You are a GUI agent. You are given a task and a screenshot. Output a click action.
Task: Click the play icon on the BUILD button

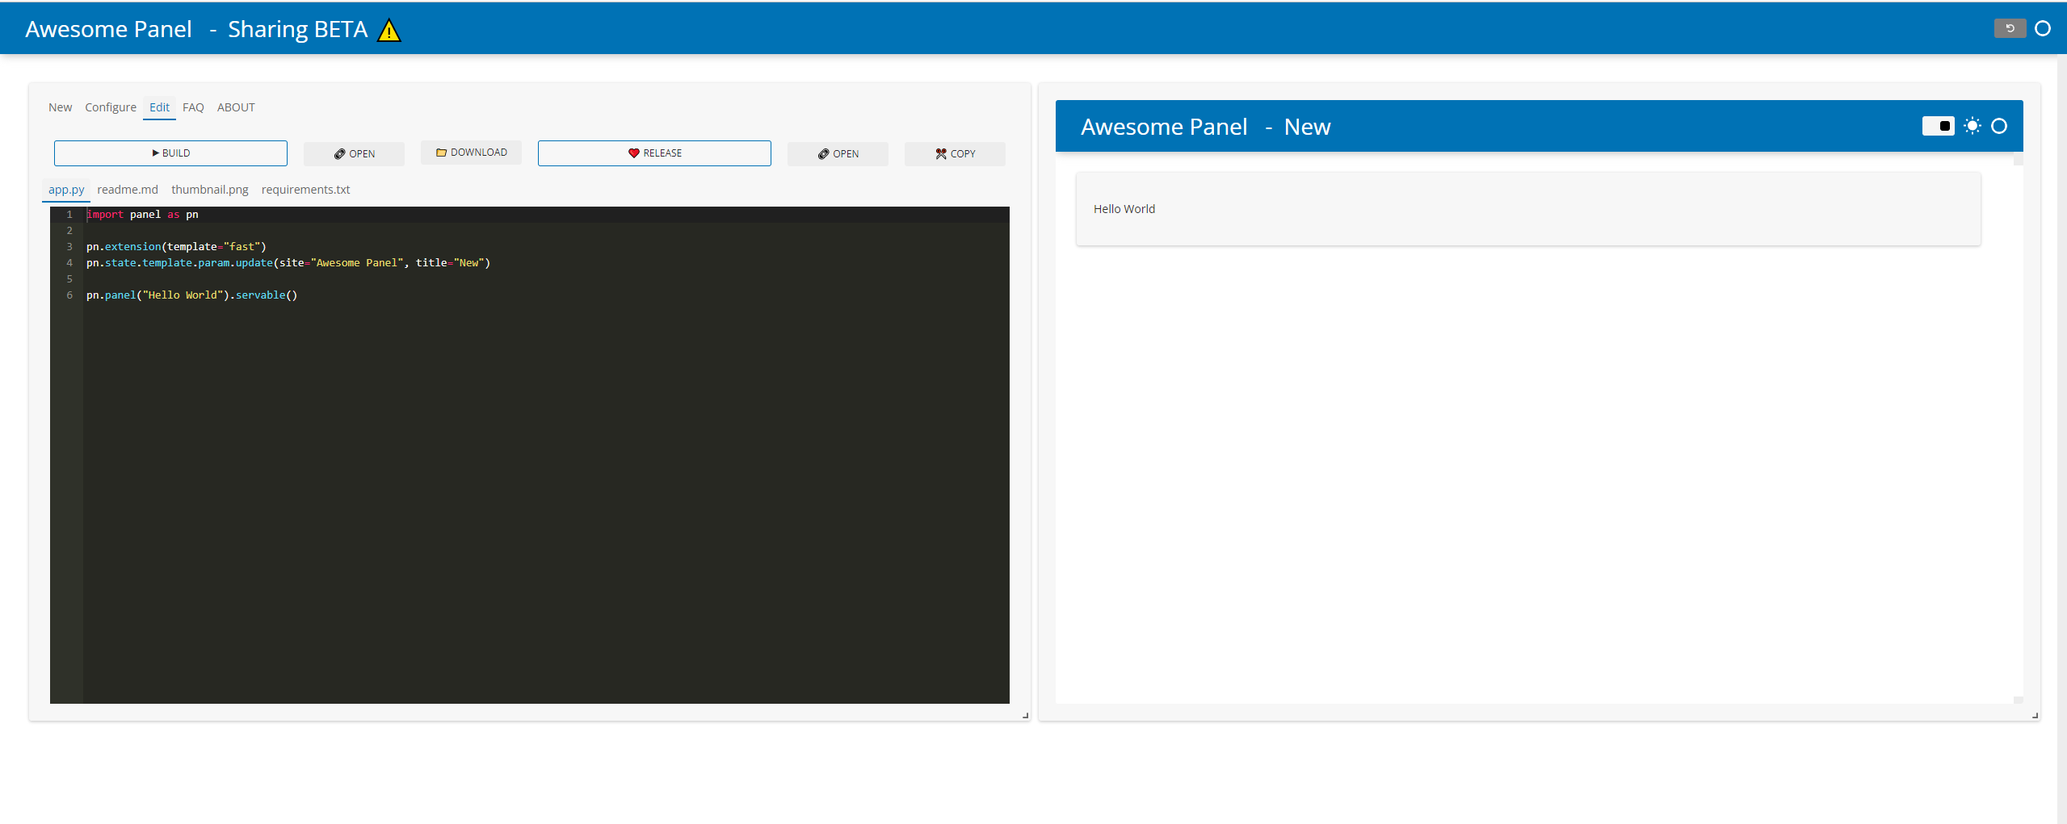click(x=154, y=153)
